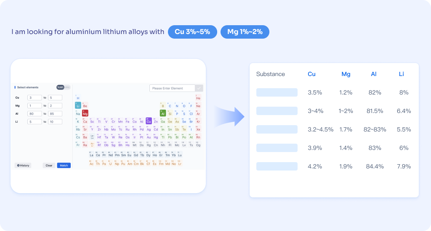The image size is (431, 231).
Task: Click the highlighted Mg element tile
Action: [x=85, y=113]
